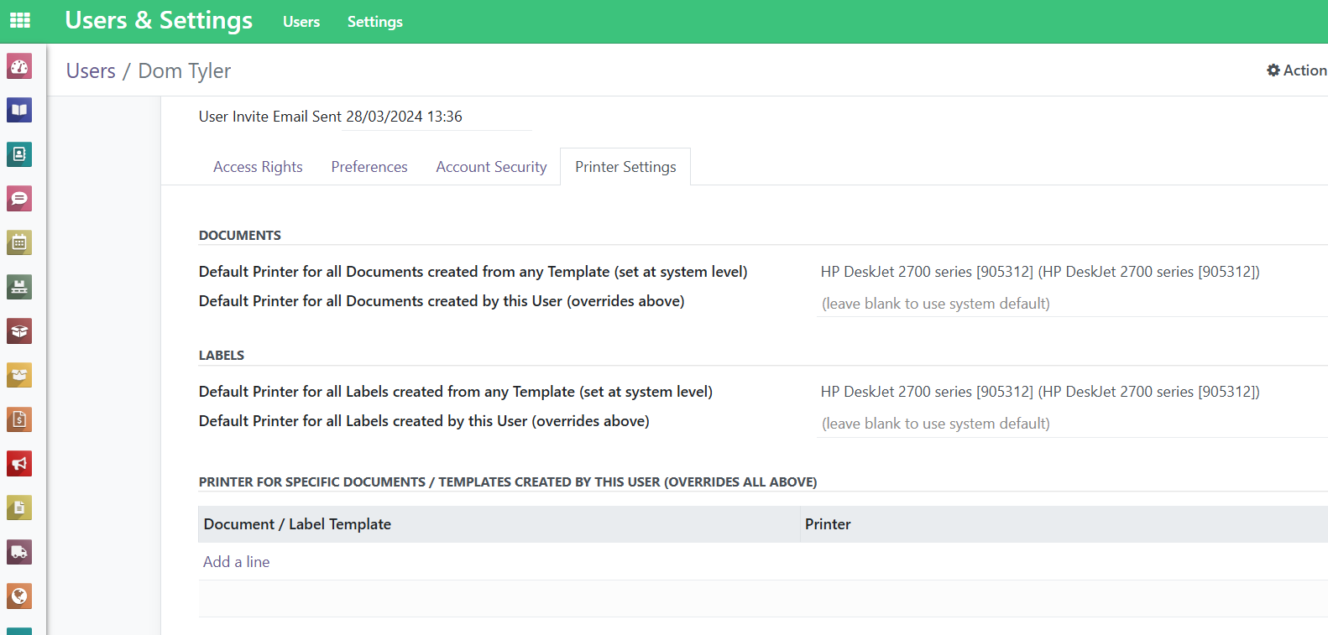The height and width of the screenshot is (635, 1328).
Task: Open the Settings menu in top bar
Action: pyautogui.click(x=374, y=22)
